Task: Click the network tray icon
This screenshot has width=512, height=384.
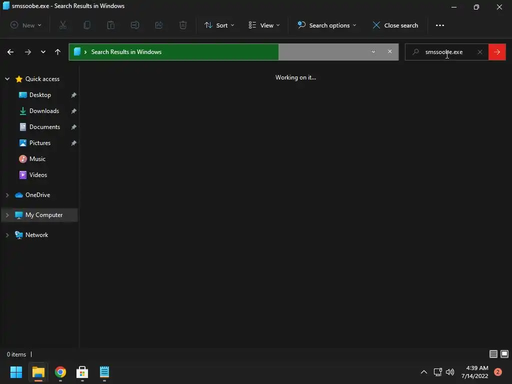Action: (x=437, y=372)
